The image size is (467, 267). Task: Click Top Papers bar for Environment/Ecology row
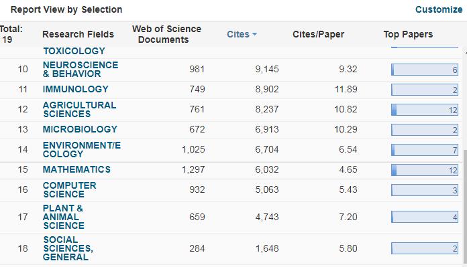pyautogui.click(x=425, y=150)
